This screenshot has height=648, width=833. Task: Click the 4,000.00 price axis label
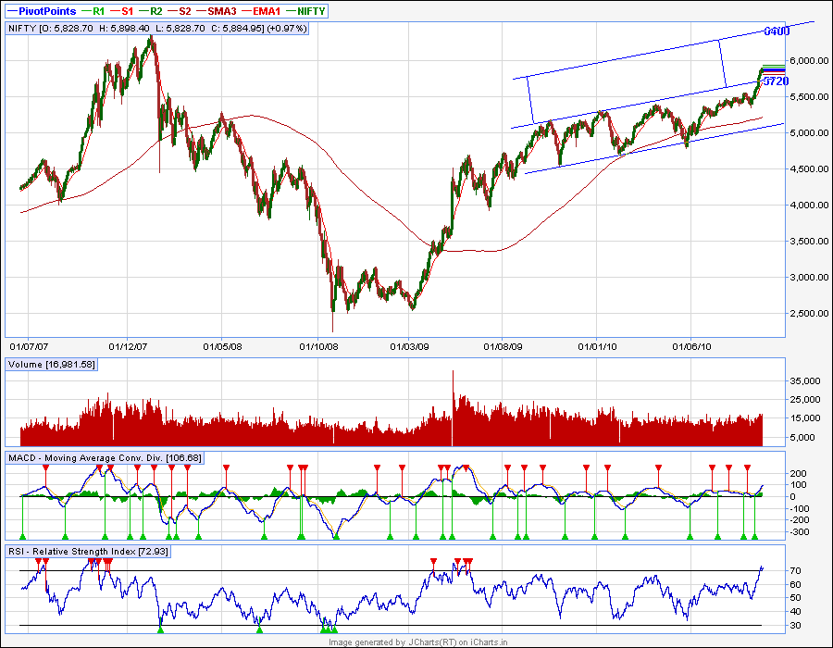809,205
